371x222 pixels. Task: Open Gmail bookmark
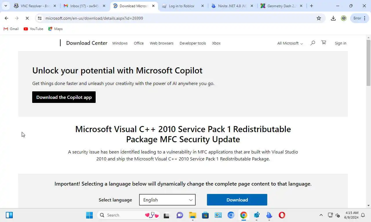pos(11,29)
